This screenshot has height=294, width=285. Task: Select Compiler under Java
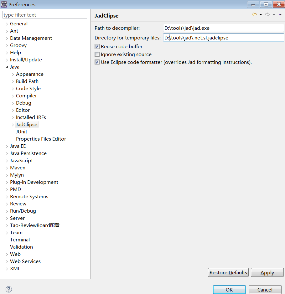click(26, 95)
